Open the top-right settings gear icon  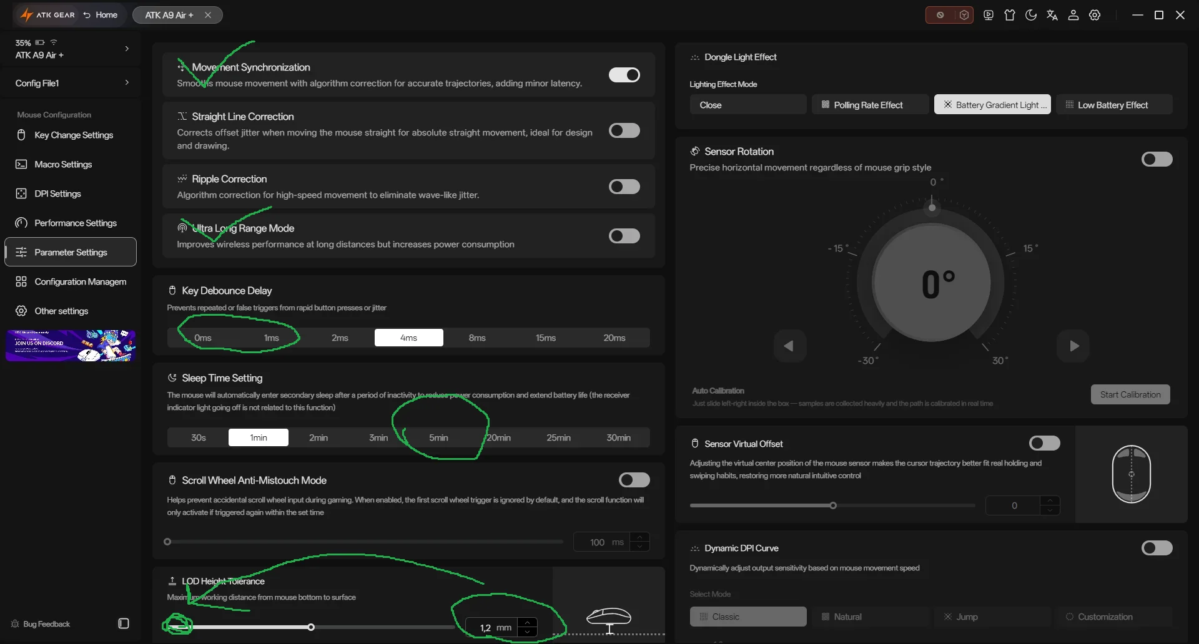tap(1095, 15)
